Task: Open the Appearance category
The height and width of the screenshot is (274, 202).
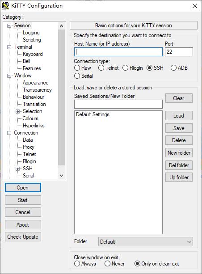Action: (x=36, y=83)
